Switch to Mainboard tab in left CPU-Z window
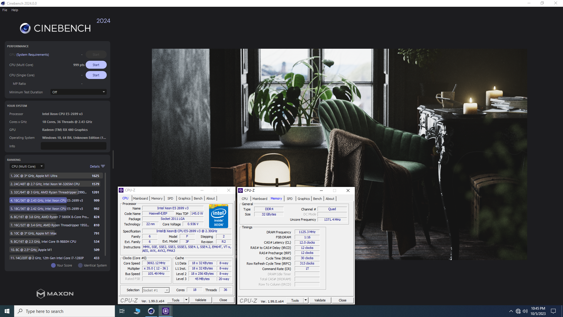This screenshot has height=317, width=563. point(140,198)
